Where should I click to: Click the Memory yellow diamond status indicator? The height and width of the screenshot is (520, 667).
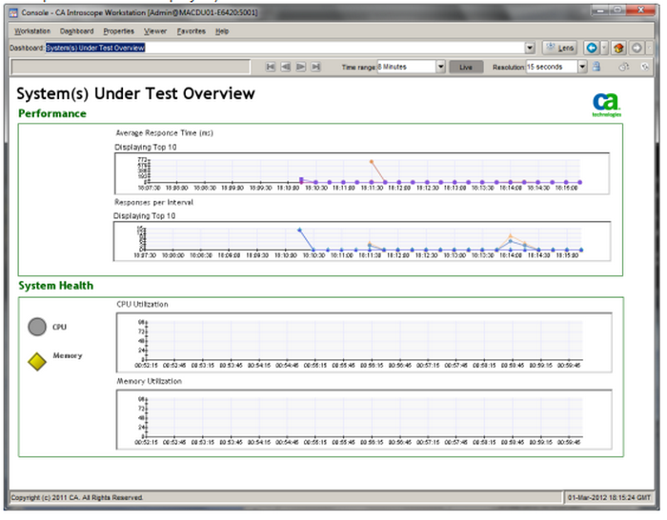click(37, 360)
